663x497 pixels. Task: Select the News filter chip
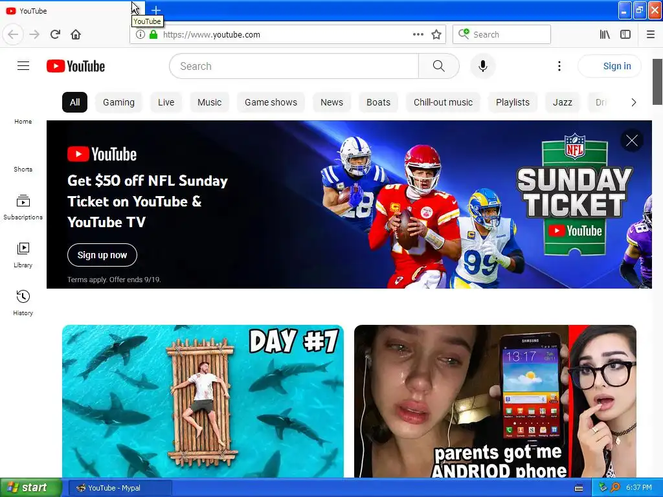coord(332,102)
